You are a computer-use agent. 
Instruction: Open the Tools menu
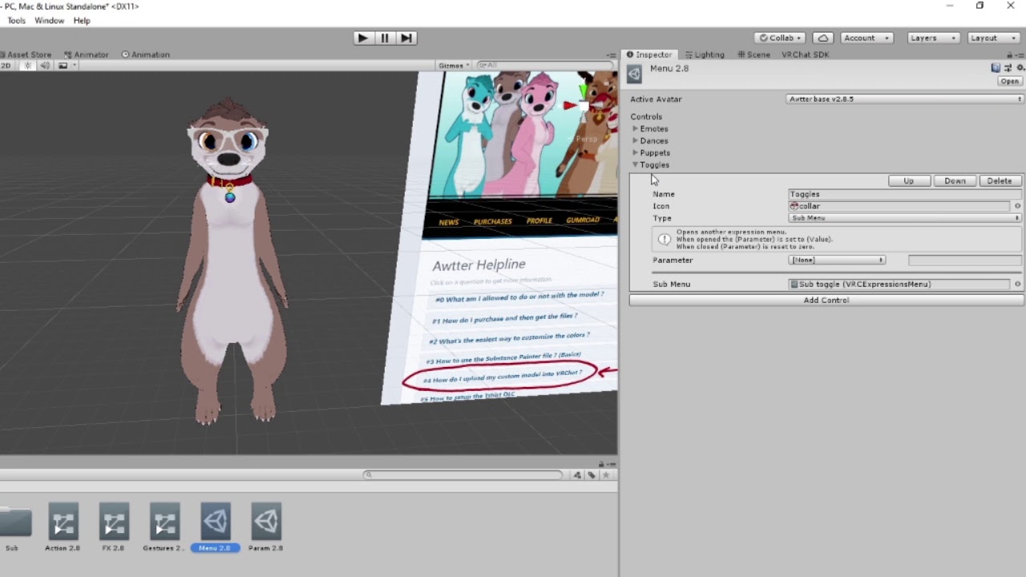click(x=16, y=20)
